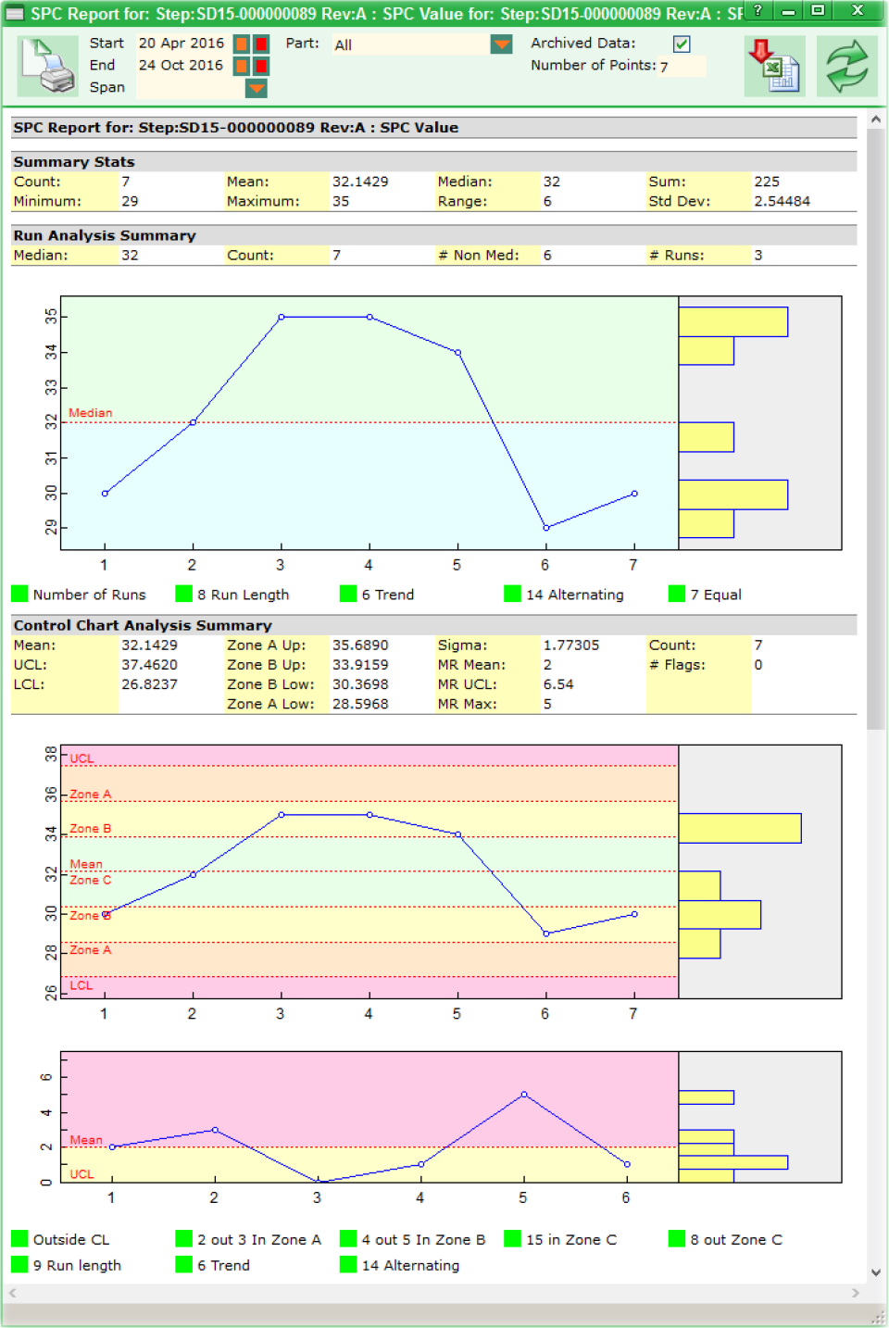Toggle the "Outside CL" rule indicator
This screenshot has height=1328, width=889.
point(19,1238)
